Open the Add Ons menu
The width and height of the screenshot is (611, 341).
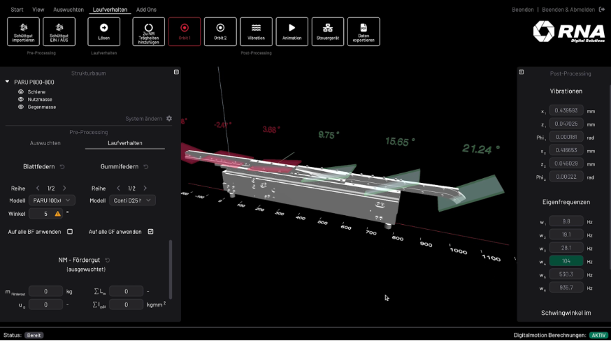point(146,10)
